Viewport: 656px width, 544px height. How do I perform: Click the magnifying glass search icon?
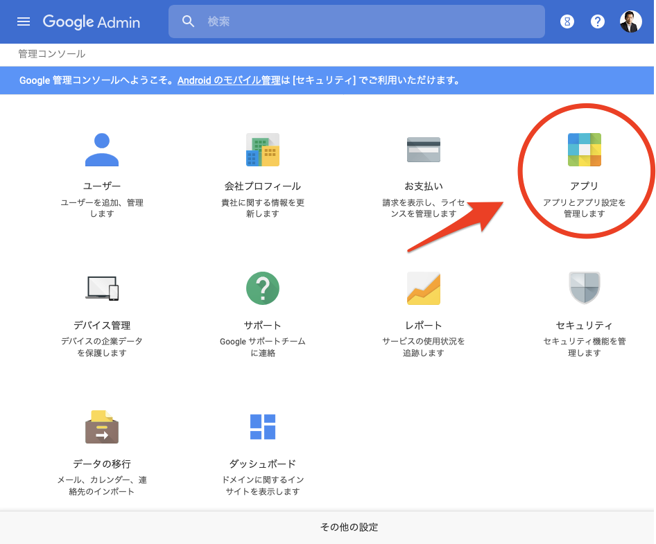188,21
